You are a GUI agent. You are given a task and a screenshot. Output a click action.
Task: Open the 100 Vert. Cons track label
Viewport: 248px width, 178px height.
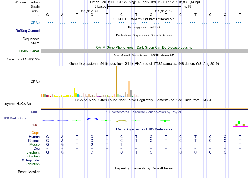point(15,118)
